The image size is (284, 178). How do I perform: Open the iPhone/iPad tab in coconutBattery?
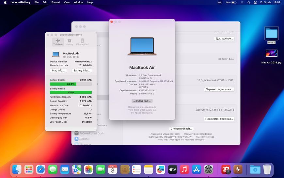pyautogui.click(x=82, y=42)
